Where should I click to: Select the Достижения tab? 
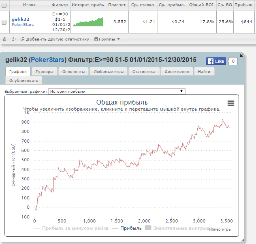(x=177, y=71)
